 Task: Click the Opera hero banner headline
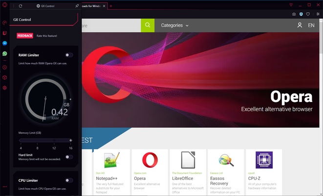(291, 97)
